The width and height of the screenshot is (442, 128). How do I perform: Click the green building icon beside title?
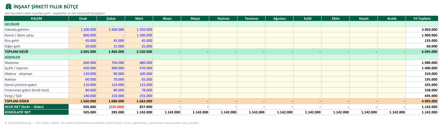pyautogui.click(x=9, y=6)
